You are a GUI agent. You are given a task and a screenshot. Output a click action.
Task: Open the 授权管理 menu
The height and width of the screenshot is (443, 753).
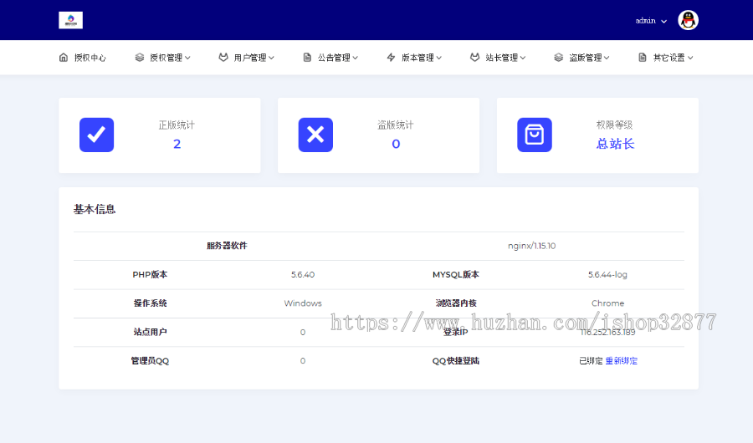coord(163,58)
